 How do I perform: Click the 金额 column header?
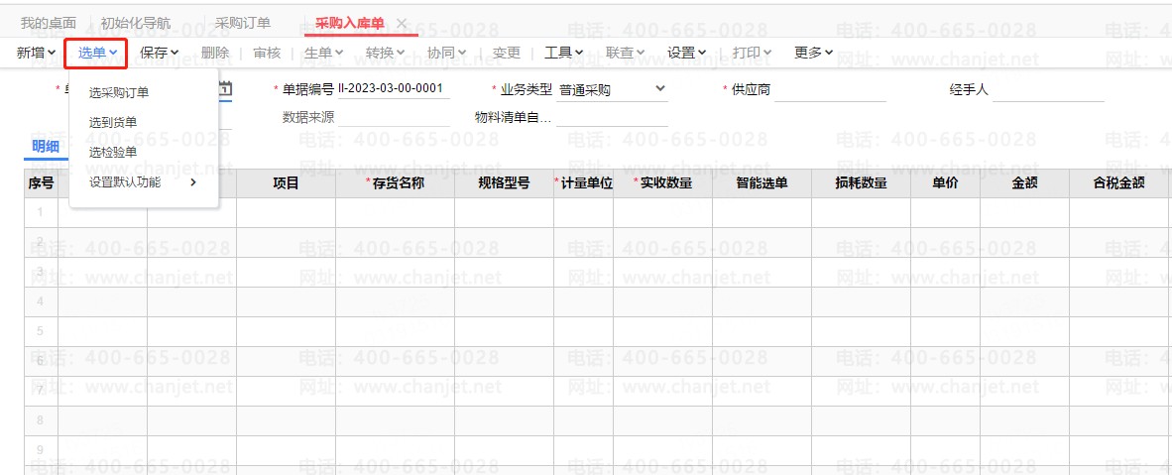pyautogui.click(x=1024, y=183)
